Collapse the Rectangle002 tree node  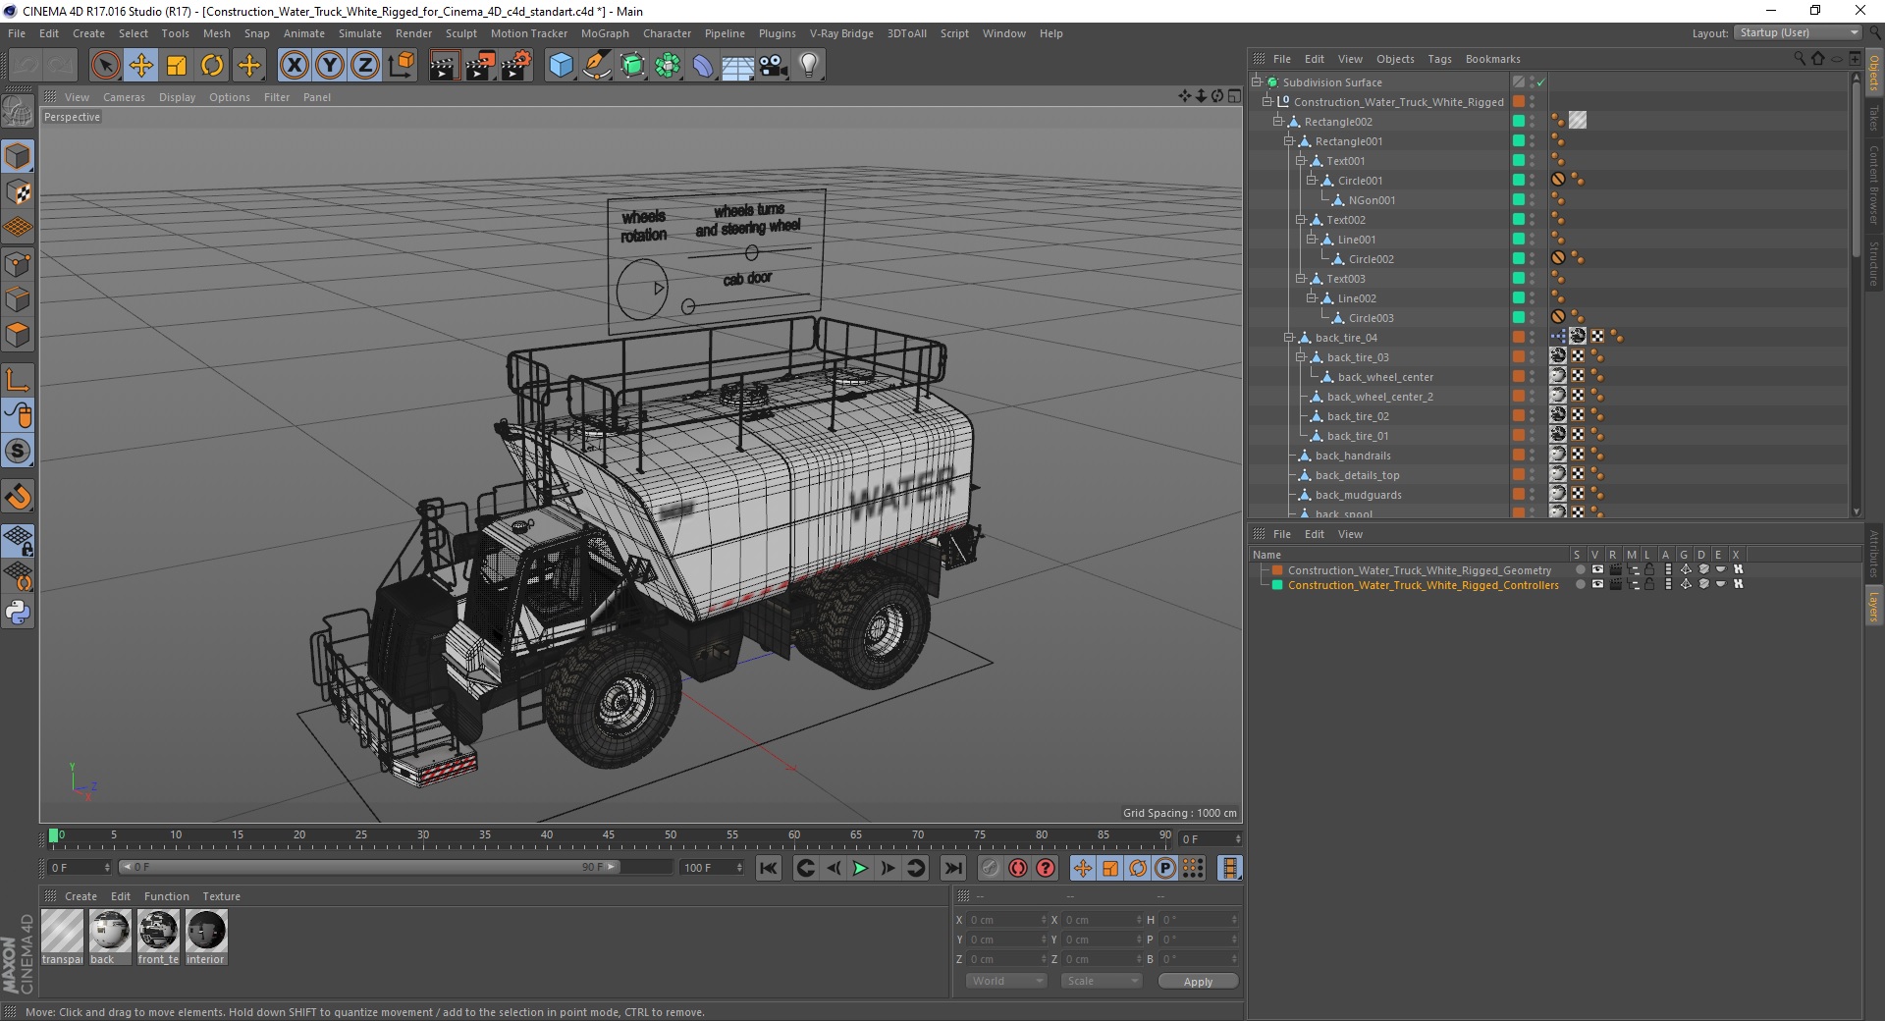tap(1277, 122)
